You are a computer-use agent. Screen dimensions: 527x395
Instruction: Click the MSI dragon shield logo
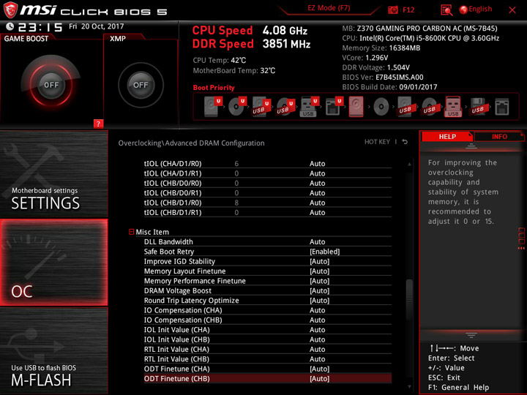[x=10, y=10]
